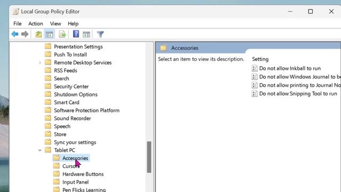The width and height of the screenshot is (341, 192).
Task: Select Sync your settings in tree
Action: [75, 142]
